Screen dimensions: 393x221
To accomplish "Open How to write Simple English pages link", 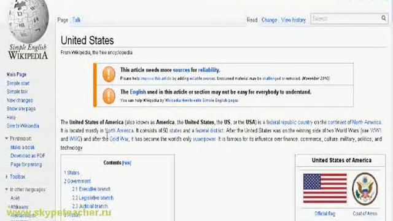I will click(x=201, y=101).
